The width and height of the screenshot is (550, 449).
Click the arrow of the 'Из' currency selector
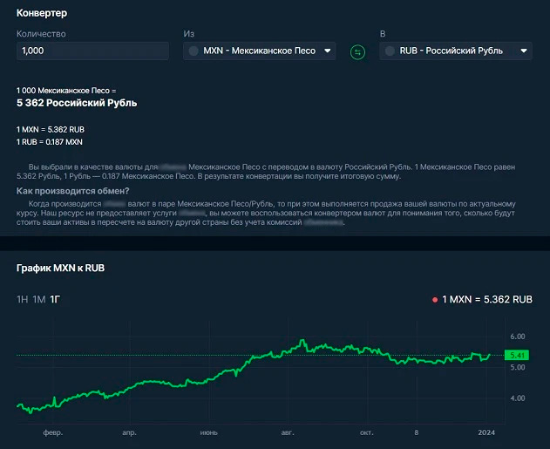click(327, 51)
